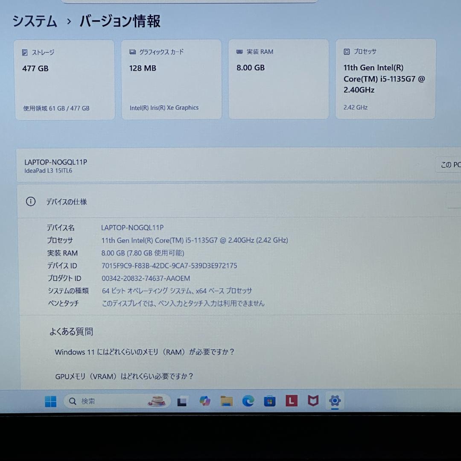Click システム in the breadcrumb navigation
The width and height of the screenshot is (461, 461).
pyautogui.click(x=35, y=21)
